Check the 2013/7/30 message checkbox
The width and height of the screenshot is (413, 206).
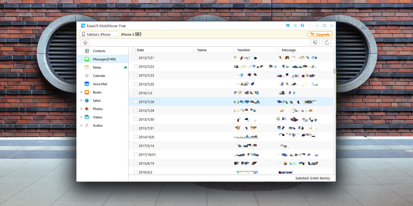click(x=136, y=119)
